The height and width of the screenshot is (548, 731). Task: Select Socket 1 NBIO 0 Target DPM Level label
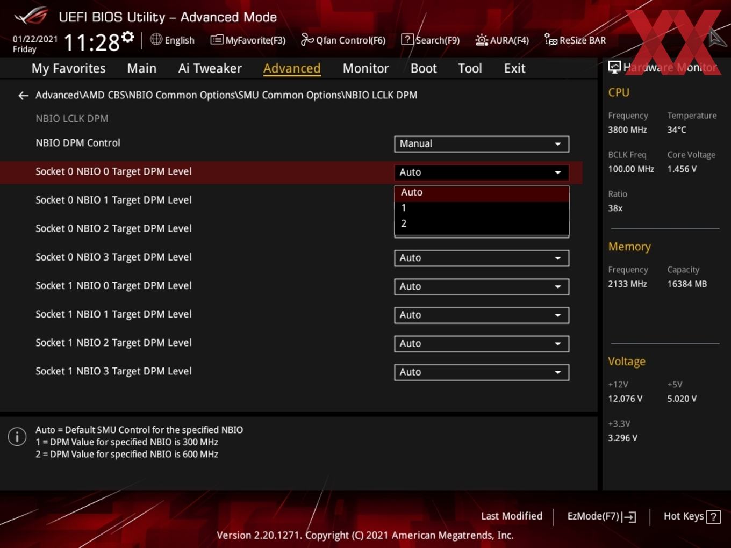pyautogui.click(x=113, y=286)
